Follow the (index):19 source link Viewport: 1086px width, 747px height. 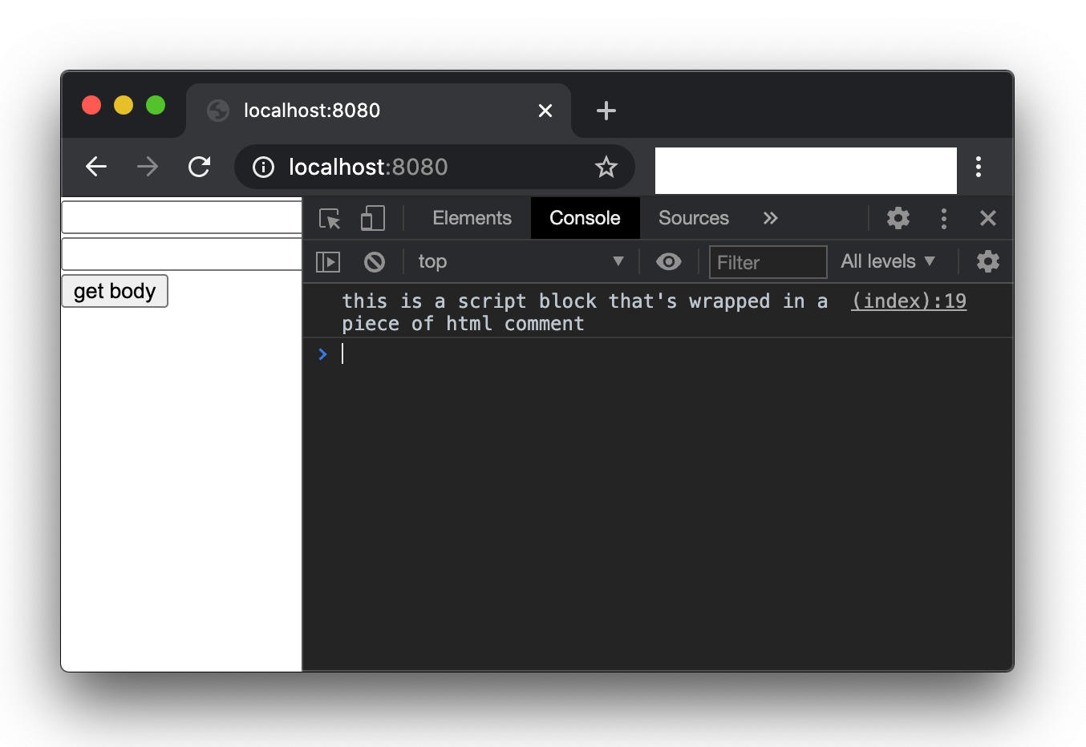[909, 301]
